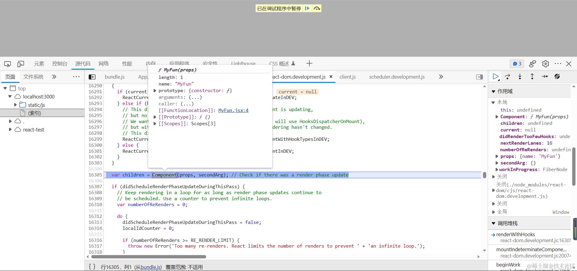Show more open file tabs
This screenshot has width=577, height=271.
pos(441,77)
